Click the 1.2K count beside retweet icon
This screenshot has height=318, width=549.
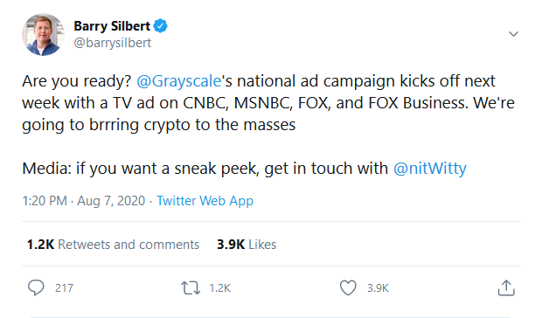pyautogui.click(x=220, y=288)
